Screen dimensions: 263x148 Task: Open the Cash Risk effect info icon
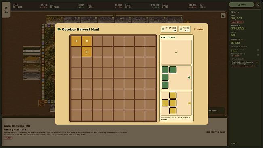[257, 63]
